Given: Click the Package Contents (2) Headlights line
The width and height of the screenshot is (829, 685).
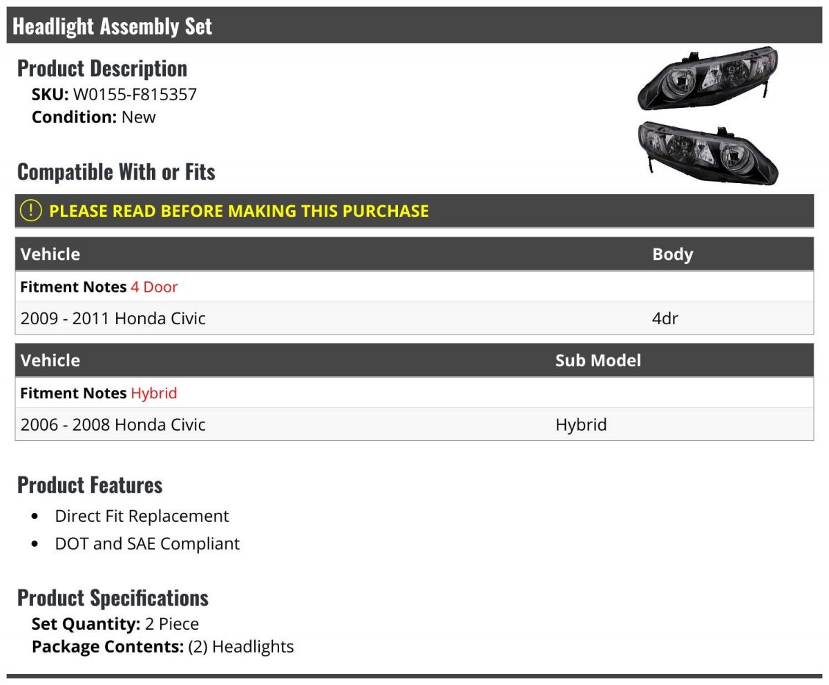Looking at the screenshot, I should [x=162, y=646].
